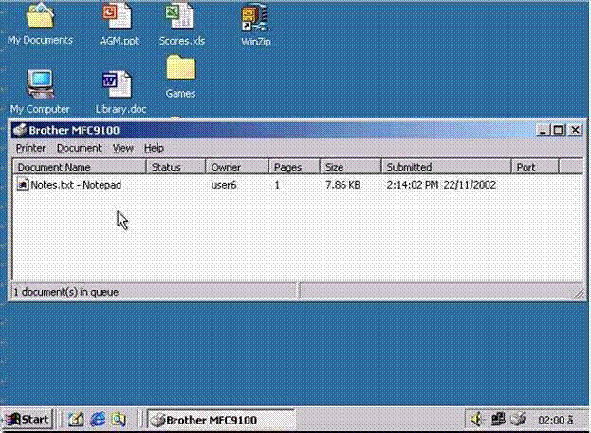
Task: Click the Show Desktop quick launch icon
Action: (x=76, y=419)
